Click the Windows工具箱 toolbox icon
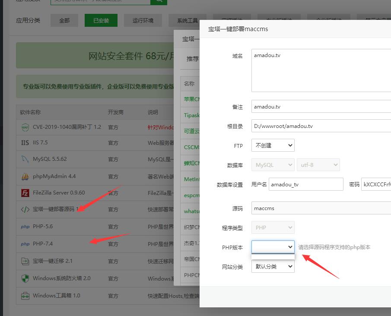Viewport: 391px width, 316px height. coord(25,296)
